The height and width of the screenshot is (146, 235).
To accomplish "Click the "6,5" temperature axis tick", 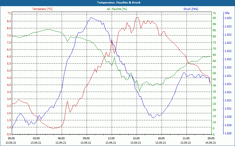I will click(x=9, y=50).
